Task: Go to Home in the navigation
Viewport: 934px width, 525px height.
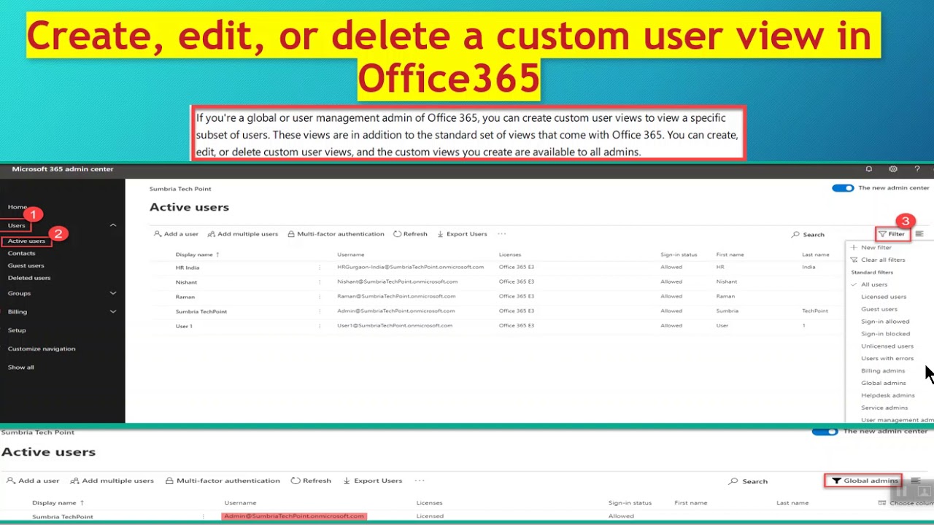Action: 17,207
